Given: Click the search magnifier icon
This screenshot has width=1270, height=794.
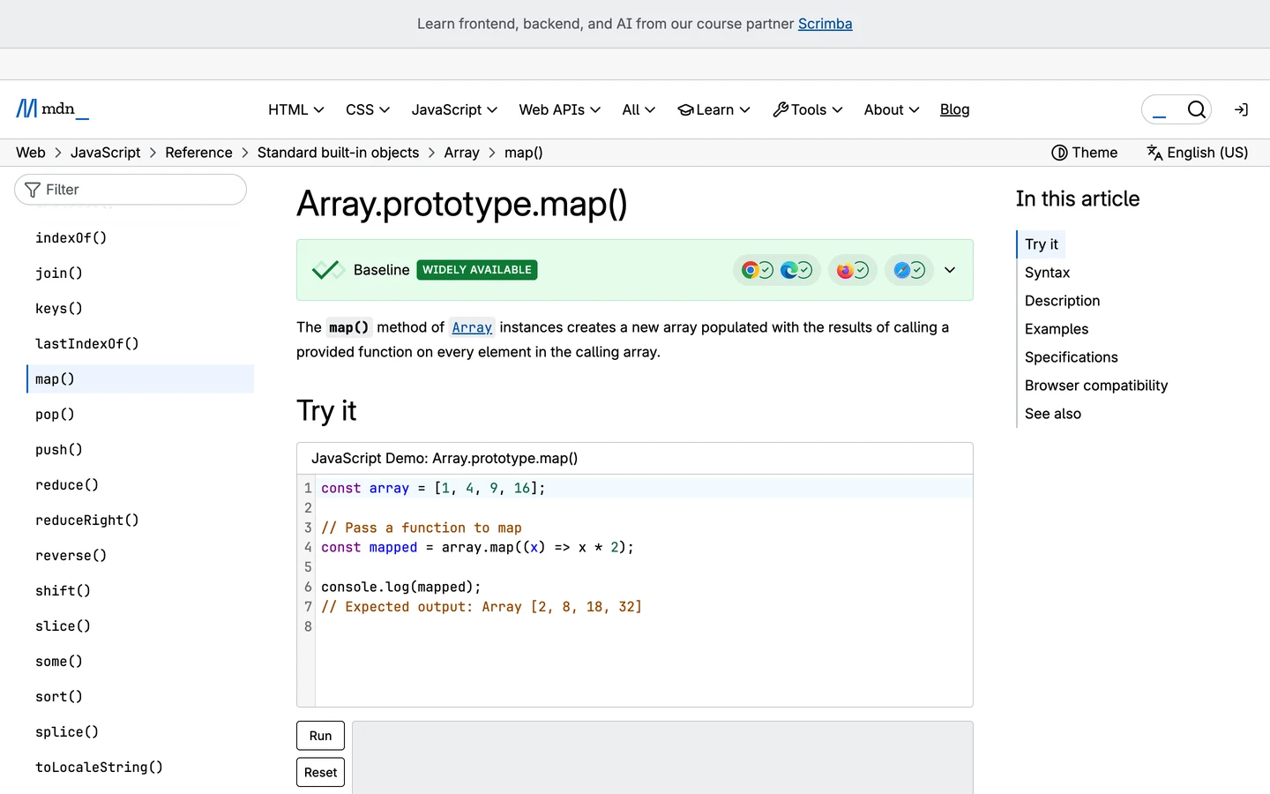Looking at the screenshot, I should (x=1197, y=109).
